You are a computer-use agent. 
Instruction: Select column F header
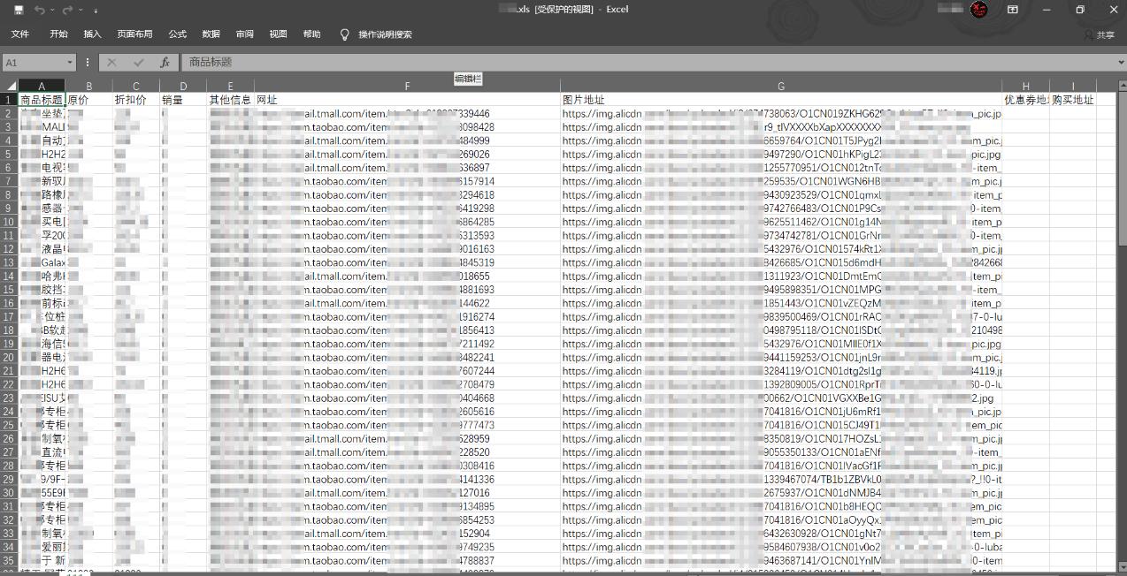click(407, 86)
